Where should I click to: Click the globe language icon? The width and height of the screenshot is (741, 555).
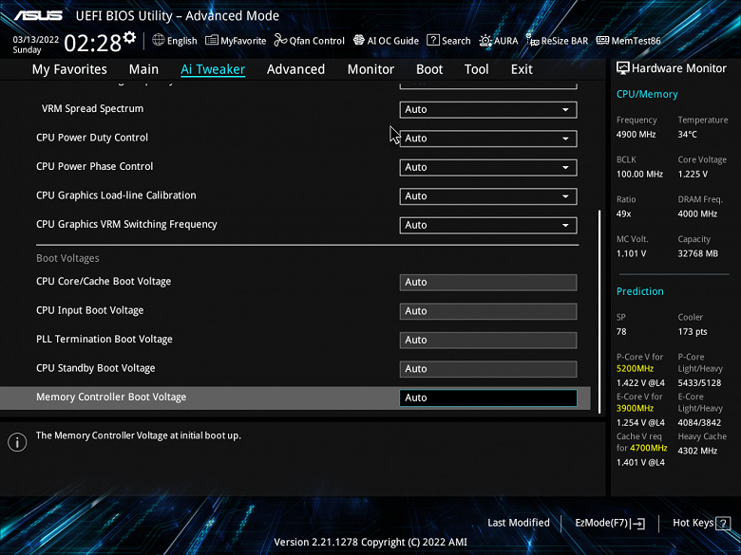pyautogui.click(x=159, y=40)
